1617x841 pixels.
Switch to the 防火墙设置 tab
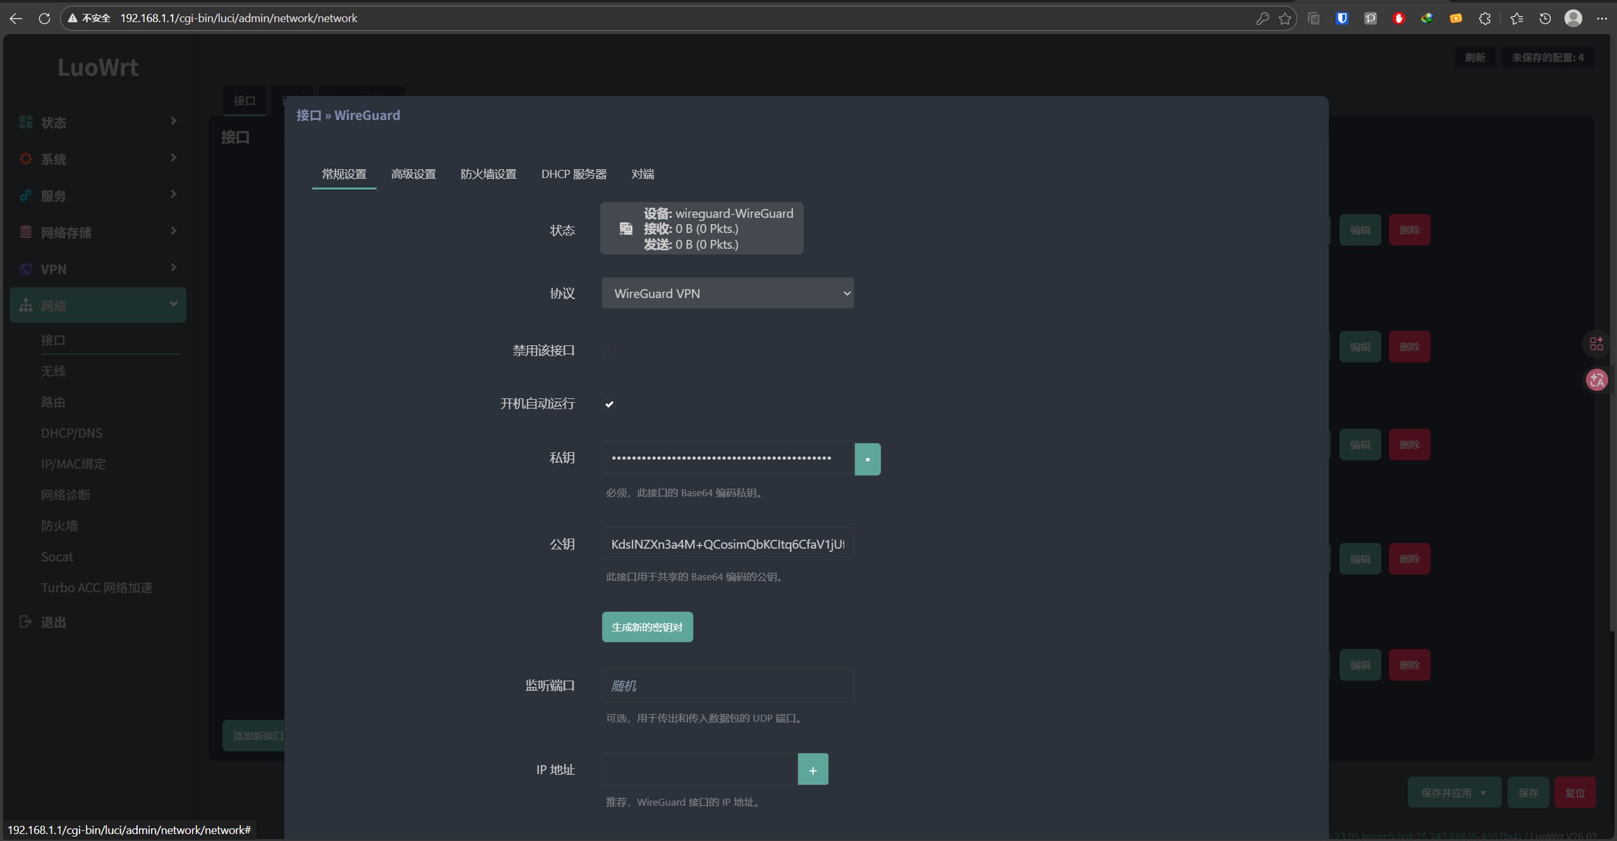[488, 174]
